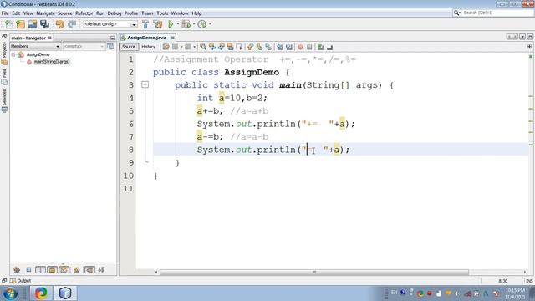Open the Profile Project dropdown arrow
535x301 pixels.
click(x=210, y=24)
